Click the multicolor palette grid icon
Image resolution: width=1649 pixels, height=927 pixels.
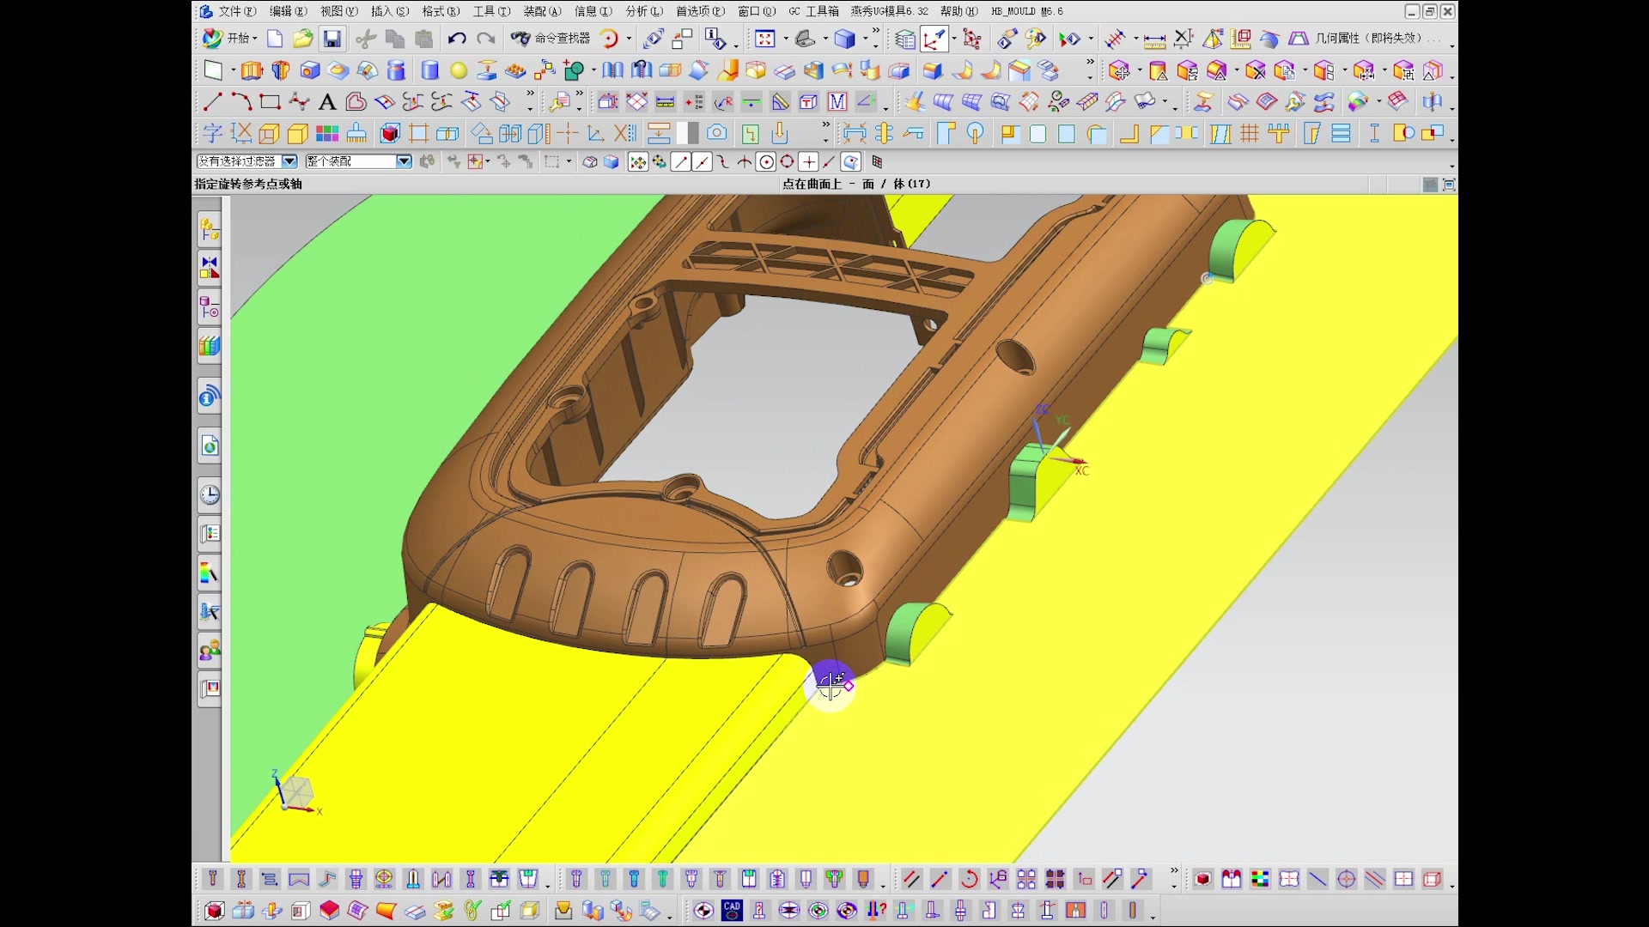[x=327, y=133]
